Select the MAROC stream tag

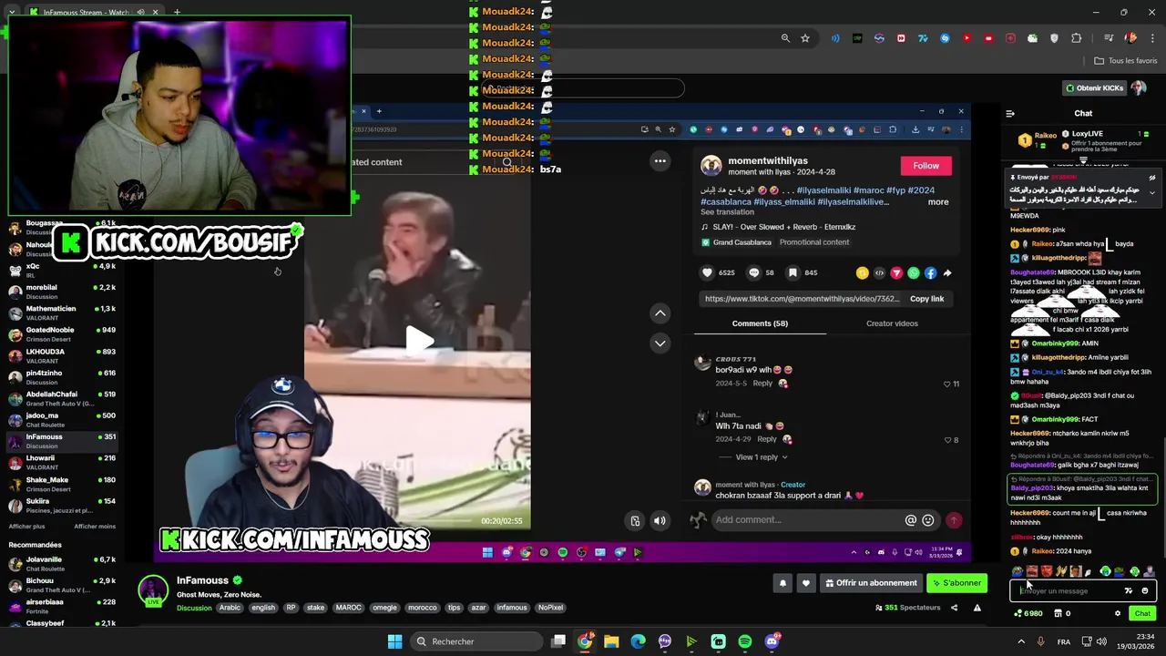348,608
